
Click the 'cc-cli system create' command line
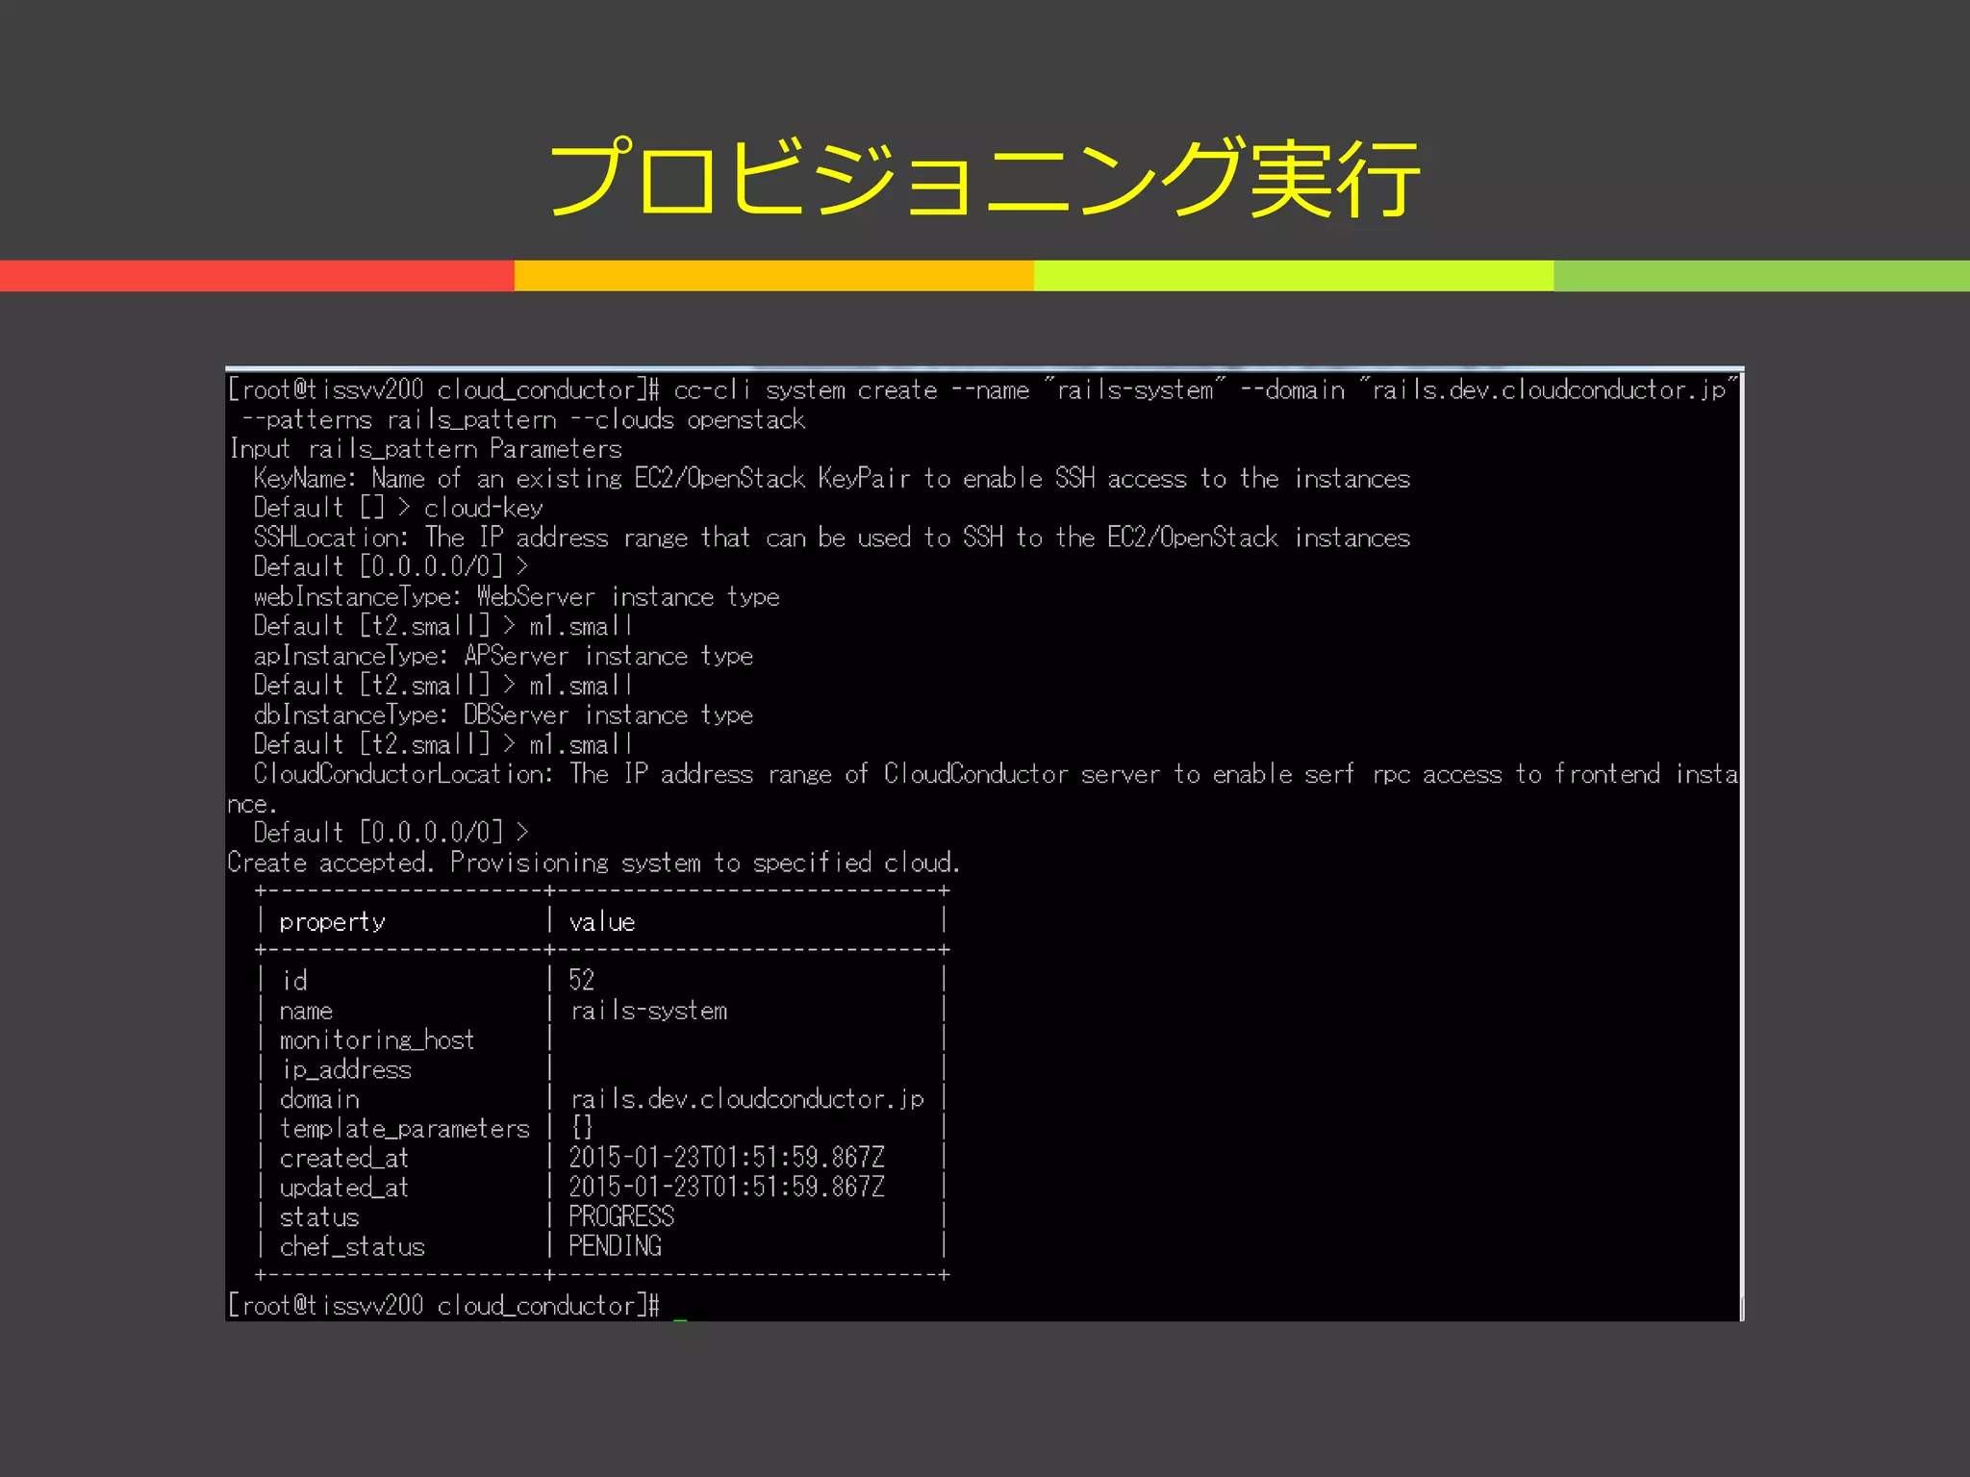click(983, 389)
